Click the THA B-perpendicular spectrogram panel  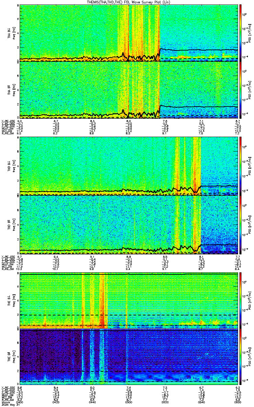click(129, 33)
